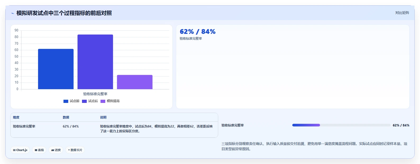Screen dimensions: 420x164
Task: Click the 验收标准完整率 progress bar
Action: (341, 125)
